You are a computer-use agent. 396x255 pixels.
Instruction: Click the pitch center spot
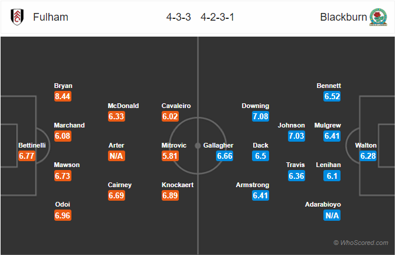[198, 145]
